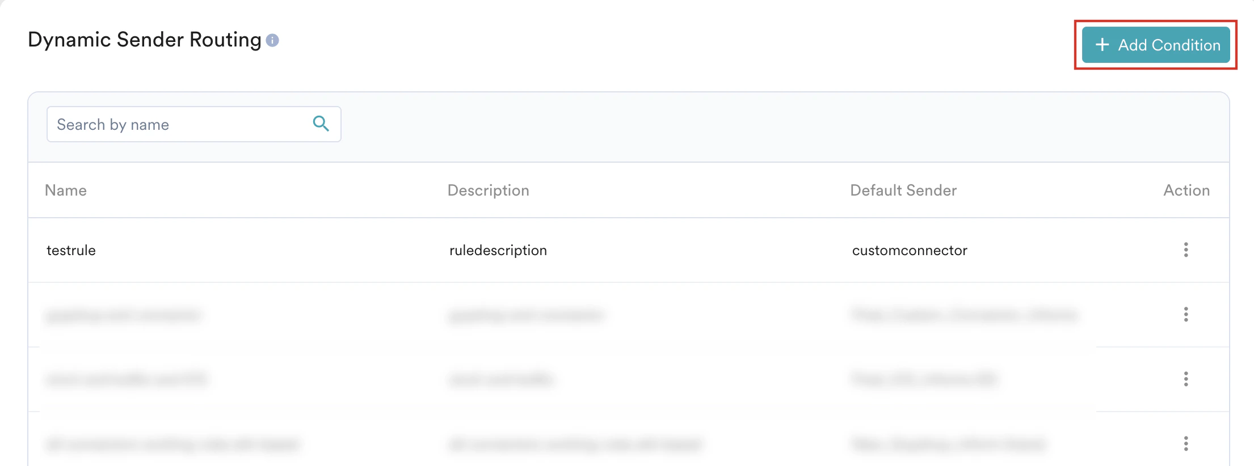This screenshot has height=466, width=1254.
Task: Click the Add Condition button
Action: [x=1155, y=45]
